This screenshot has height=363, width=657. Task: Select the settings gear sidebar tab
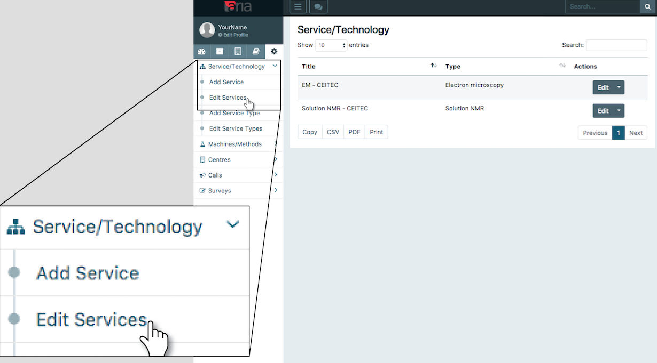[274, 52]
